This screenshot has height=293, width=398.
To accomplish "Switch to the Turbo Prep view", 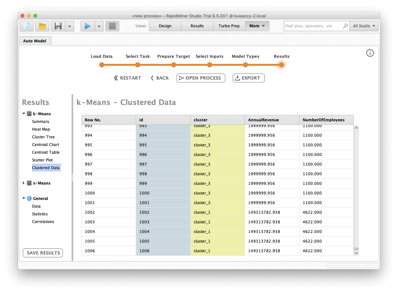I will 229,26.
